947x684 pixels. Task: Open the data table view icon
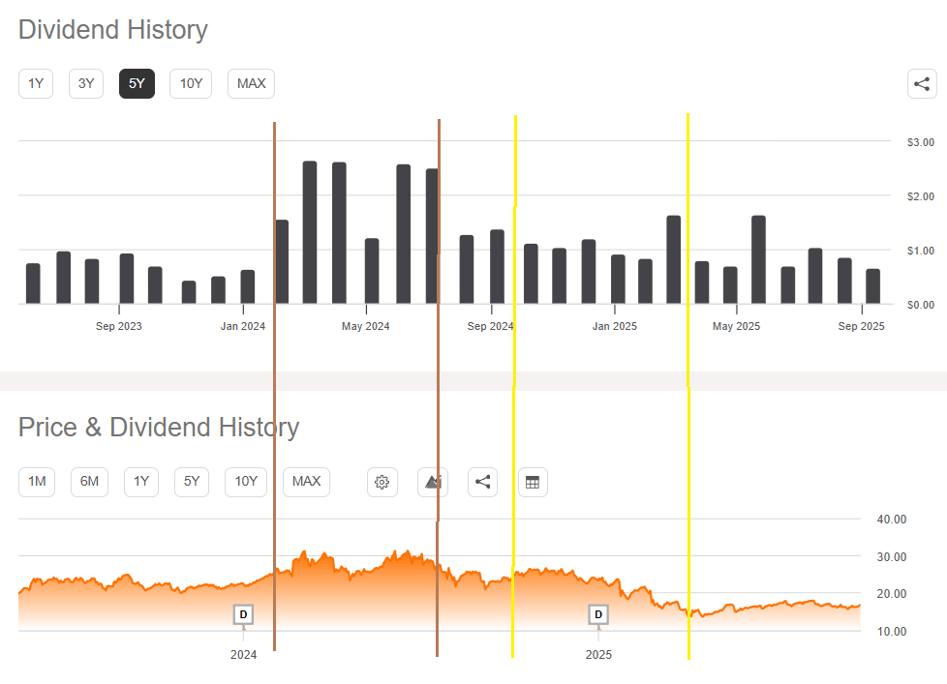[x=533, y=482]
